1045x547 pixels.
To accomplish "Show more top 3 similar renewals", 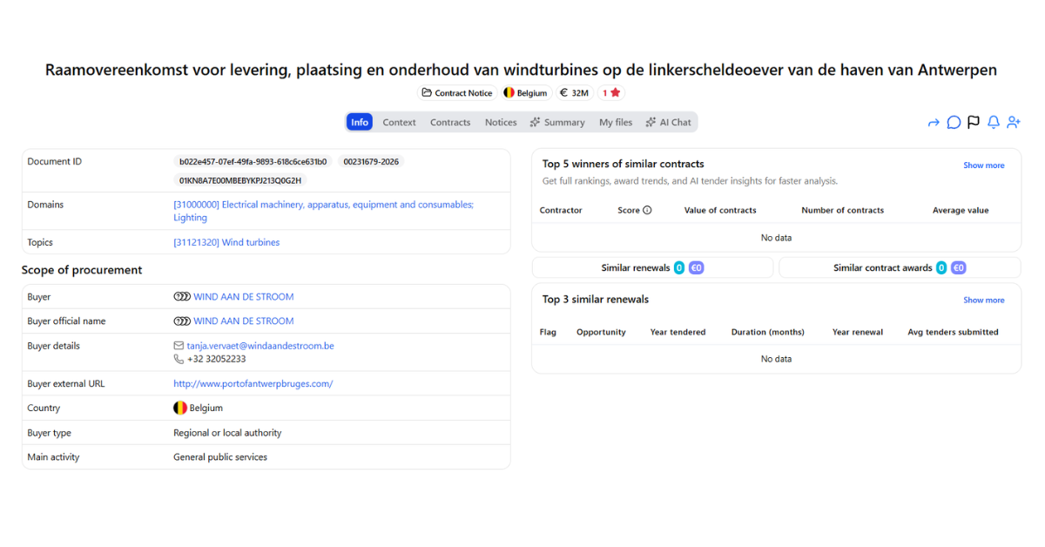I will (983, 301).
